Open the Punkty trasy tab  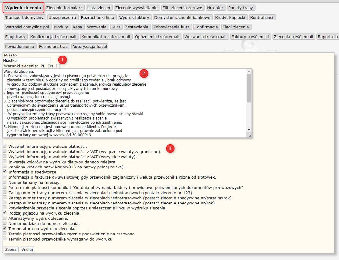click(x=240, y=8)
